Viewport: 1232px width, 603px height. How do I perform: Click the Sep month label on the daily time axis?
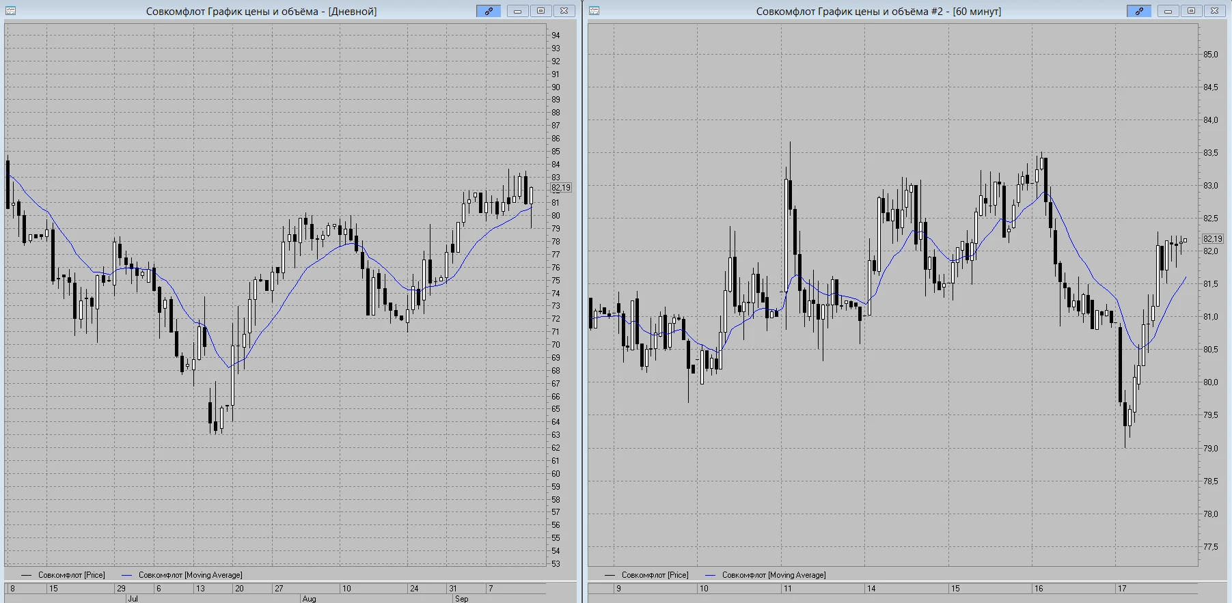pos(462,599)
